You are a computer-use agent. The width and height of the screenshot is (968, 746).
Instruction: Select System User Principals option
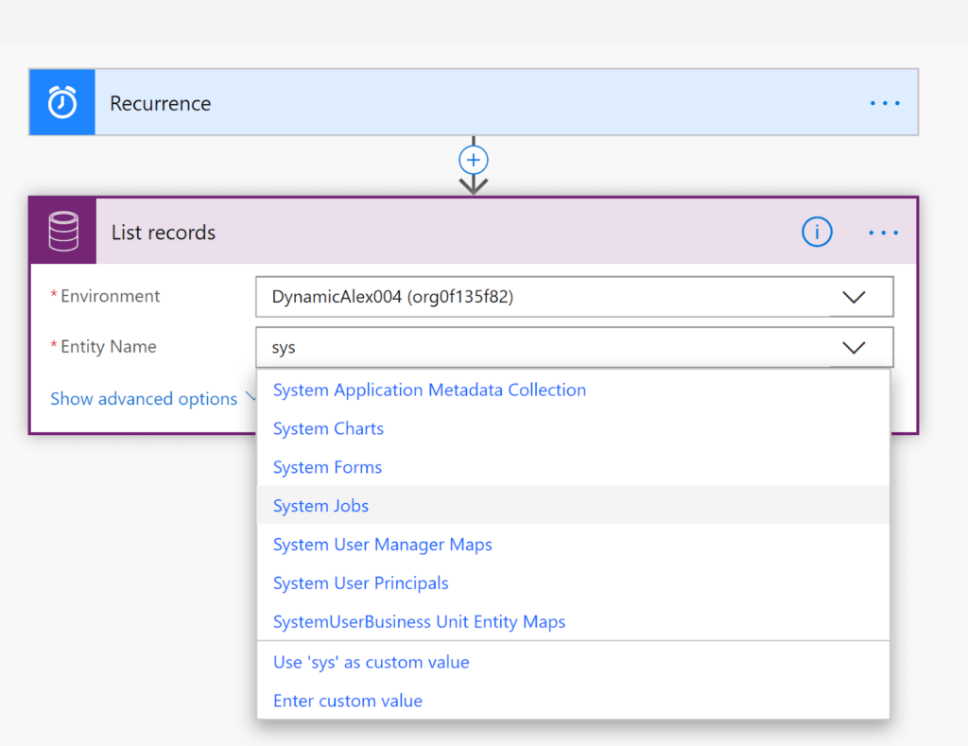360,583
